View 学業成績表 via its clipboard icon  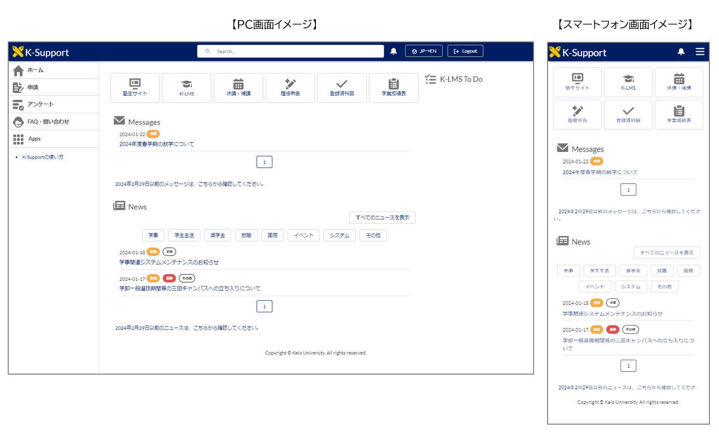393,88
